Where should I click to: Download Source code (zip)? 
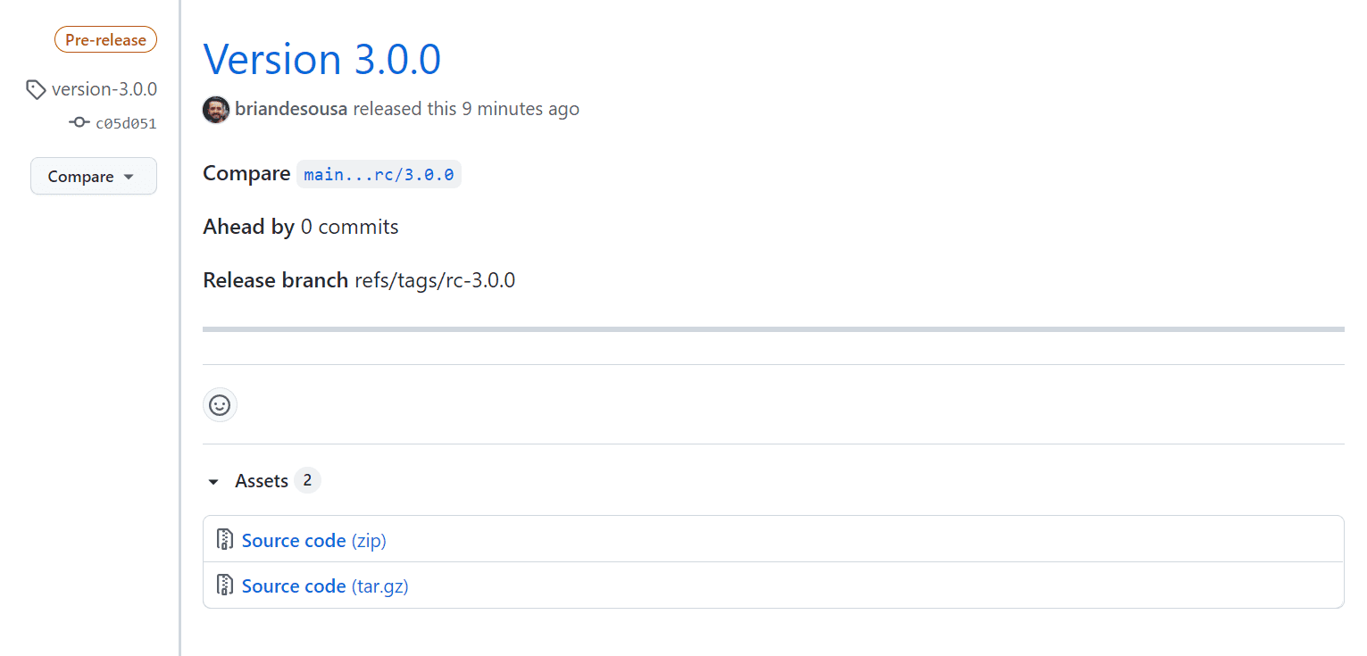click(314, 540)
